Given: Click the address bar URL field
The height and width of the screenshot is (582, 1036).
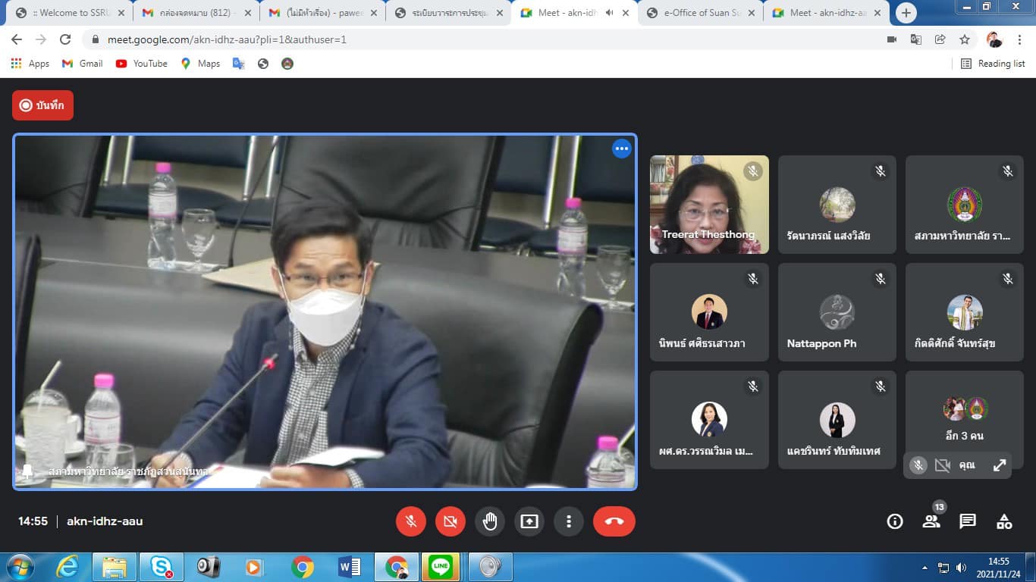Looking at the screenshot, I should (x=485, y=39).
